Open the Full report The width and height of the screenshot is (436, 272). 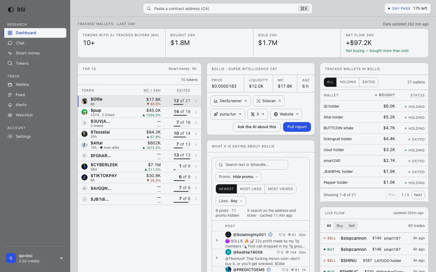(x=297, y=127)
